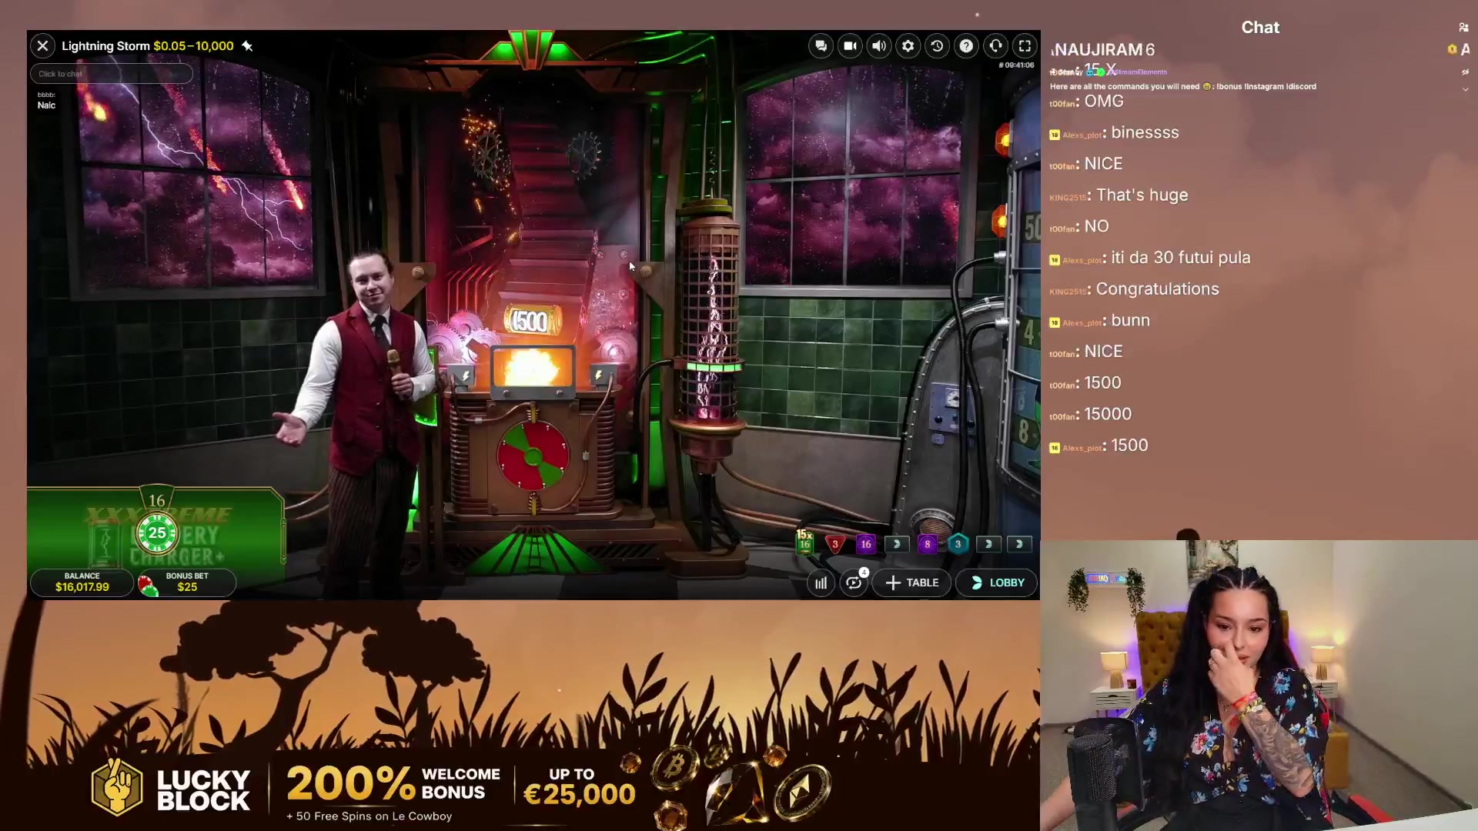Click the BONUS BET $25 display

tap(186, 582)
